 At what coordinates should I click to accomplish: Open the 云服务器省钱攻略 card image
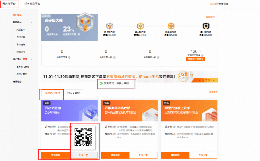tap(129, 111)
